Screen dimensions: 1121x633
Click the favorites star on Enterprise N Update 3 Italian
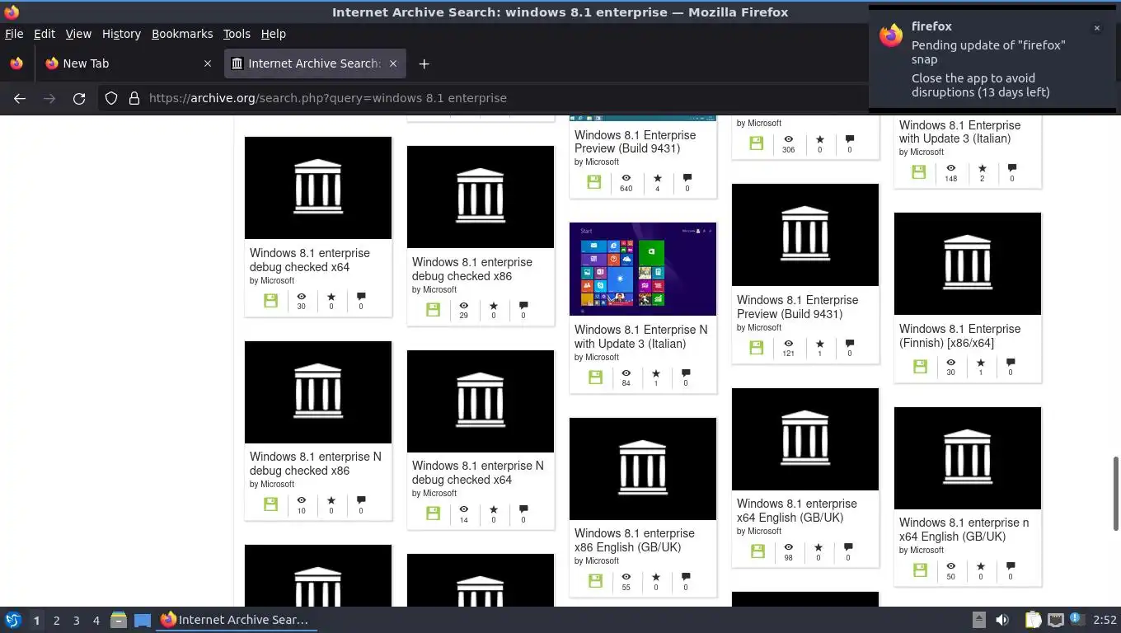tap(656, 373)
